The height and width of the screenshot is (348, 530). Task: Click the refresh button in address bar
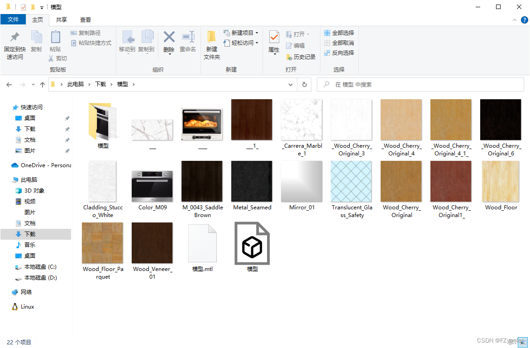pos(304,84)
